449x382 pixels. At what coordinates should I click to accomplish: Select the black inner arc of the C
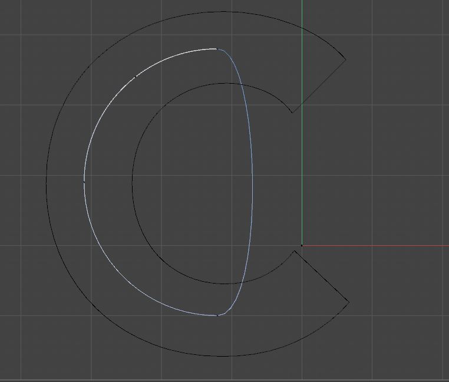coord(133,183)
